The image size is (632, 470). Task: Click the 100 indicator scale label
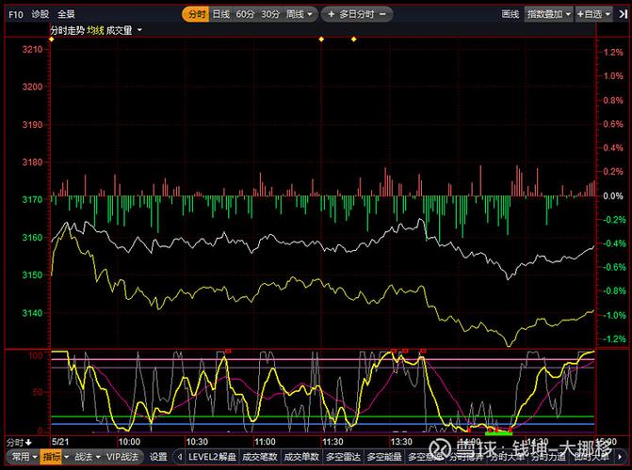point(36,355)
